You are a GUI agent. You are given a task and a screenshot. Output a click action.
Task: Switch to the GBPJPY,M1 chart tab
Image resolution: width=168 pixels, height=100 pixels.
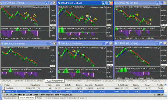tap(19, 81)
